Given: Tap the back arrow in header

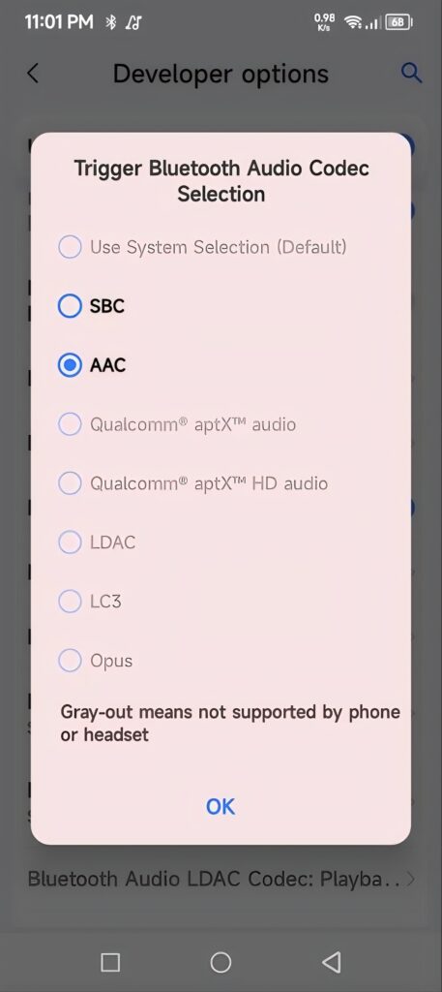Looking at the screenshot, I should 33,74.
